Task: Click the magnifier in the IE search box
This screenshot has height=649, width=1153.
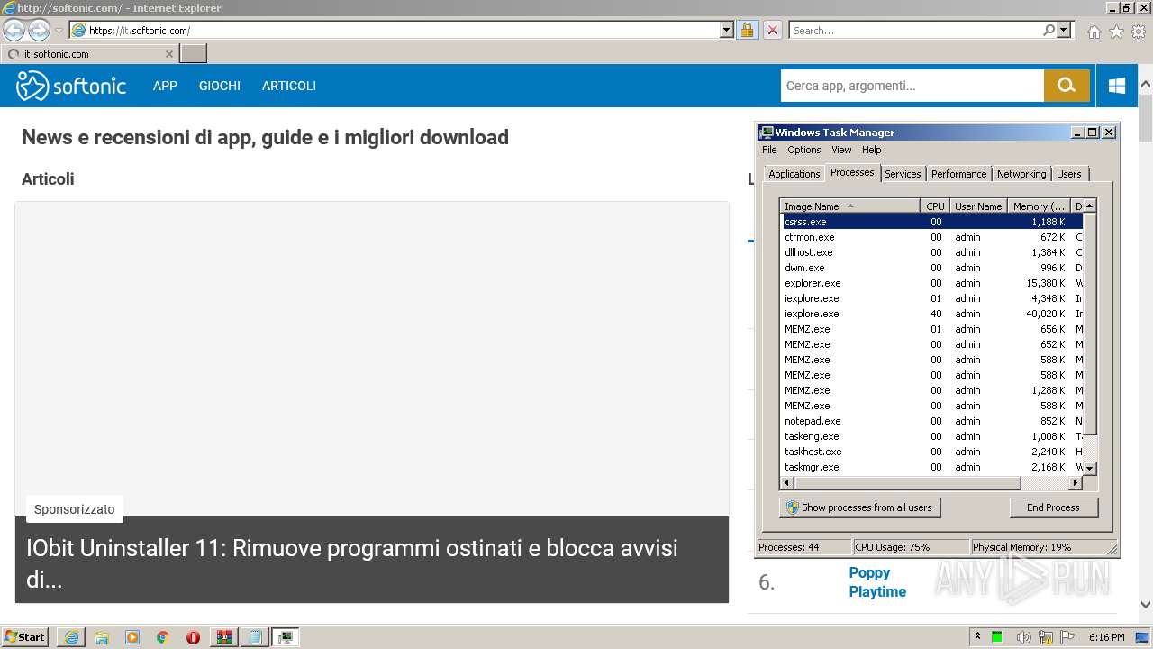Action: 1049,30
